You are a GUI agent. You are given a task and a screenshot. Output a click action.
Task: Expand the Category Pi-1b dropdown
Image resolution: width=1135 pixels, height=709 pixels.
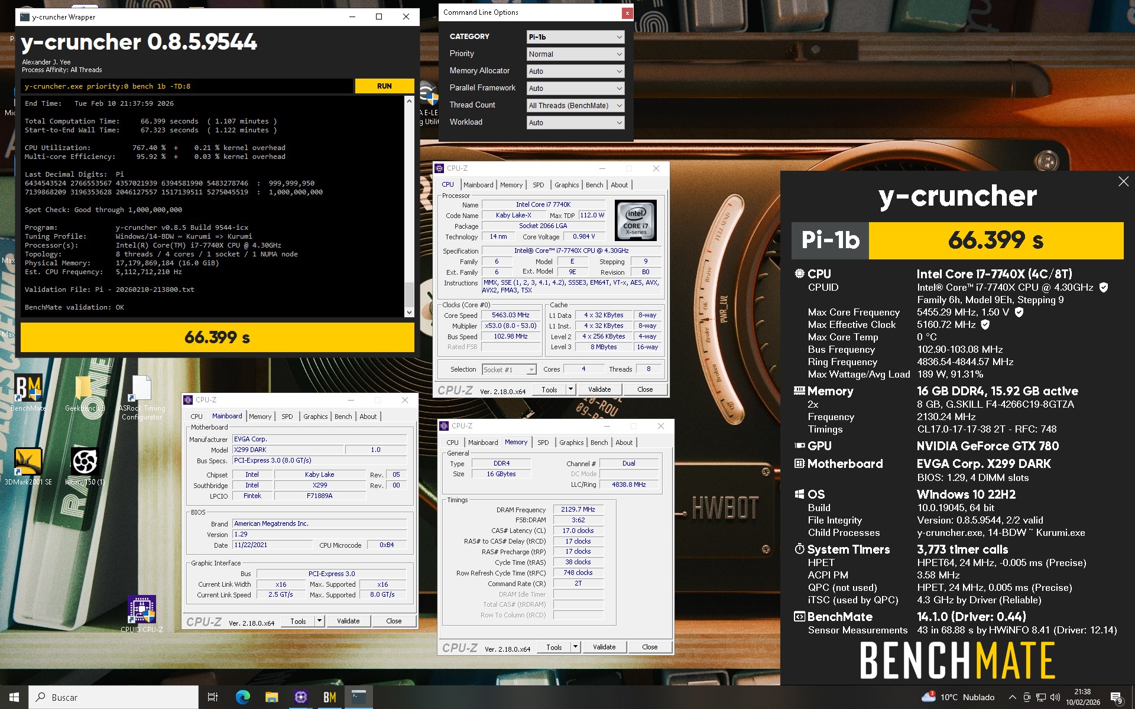coord(575,37)
